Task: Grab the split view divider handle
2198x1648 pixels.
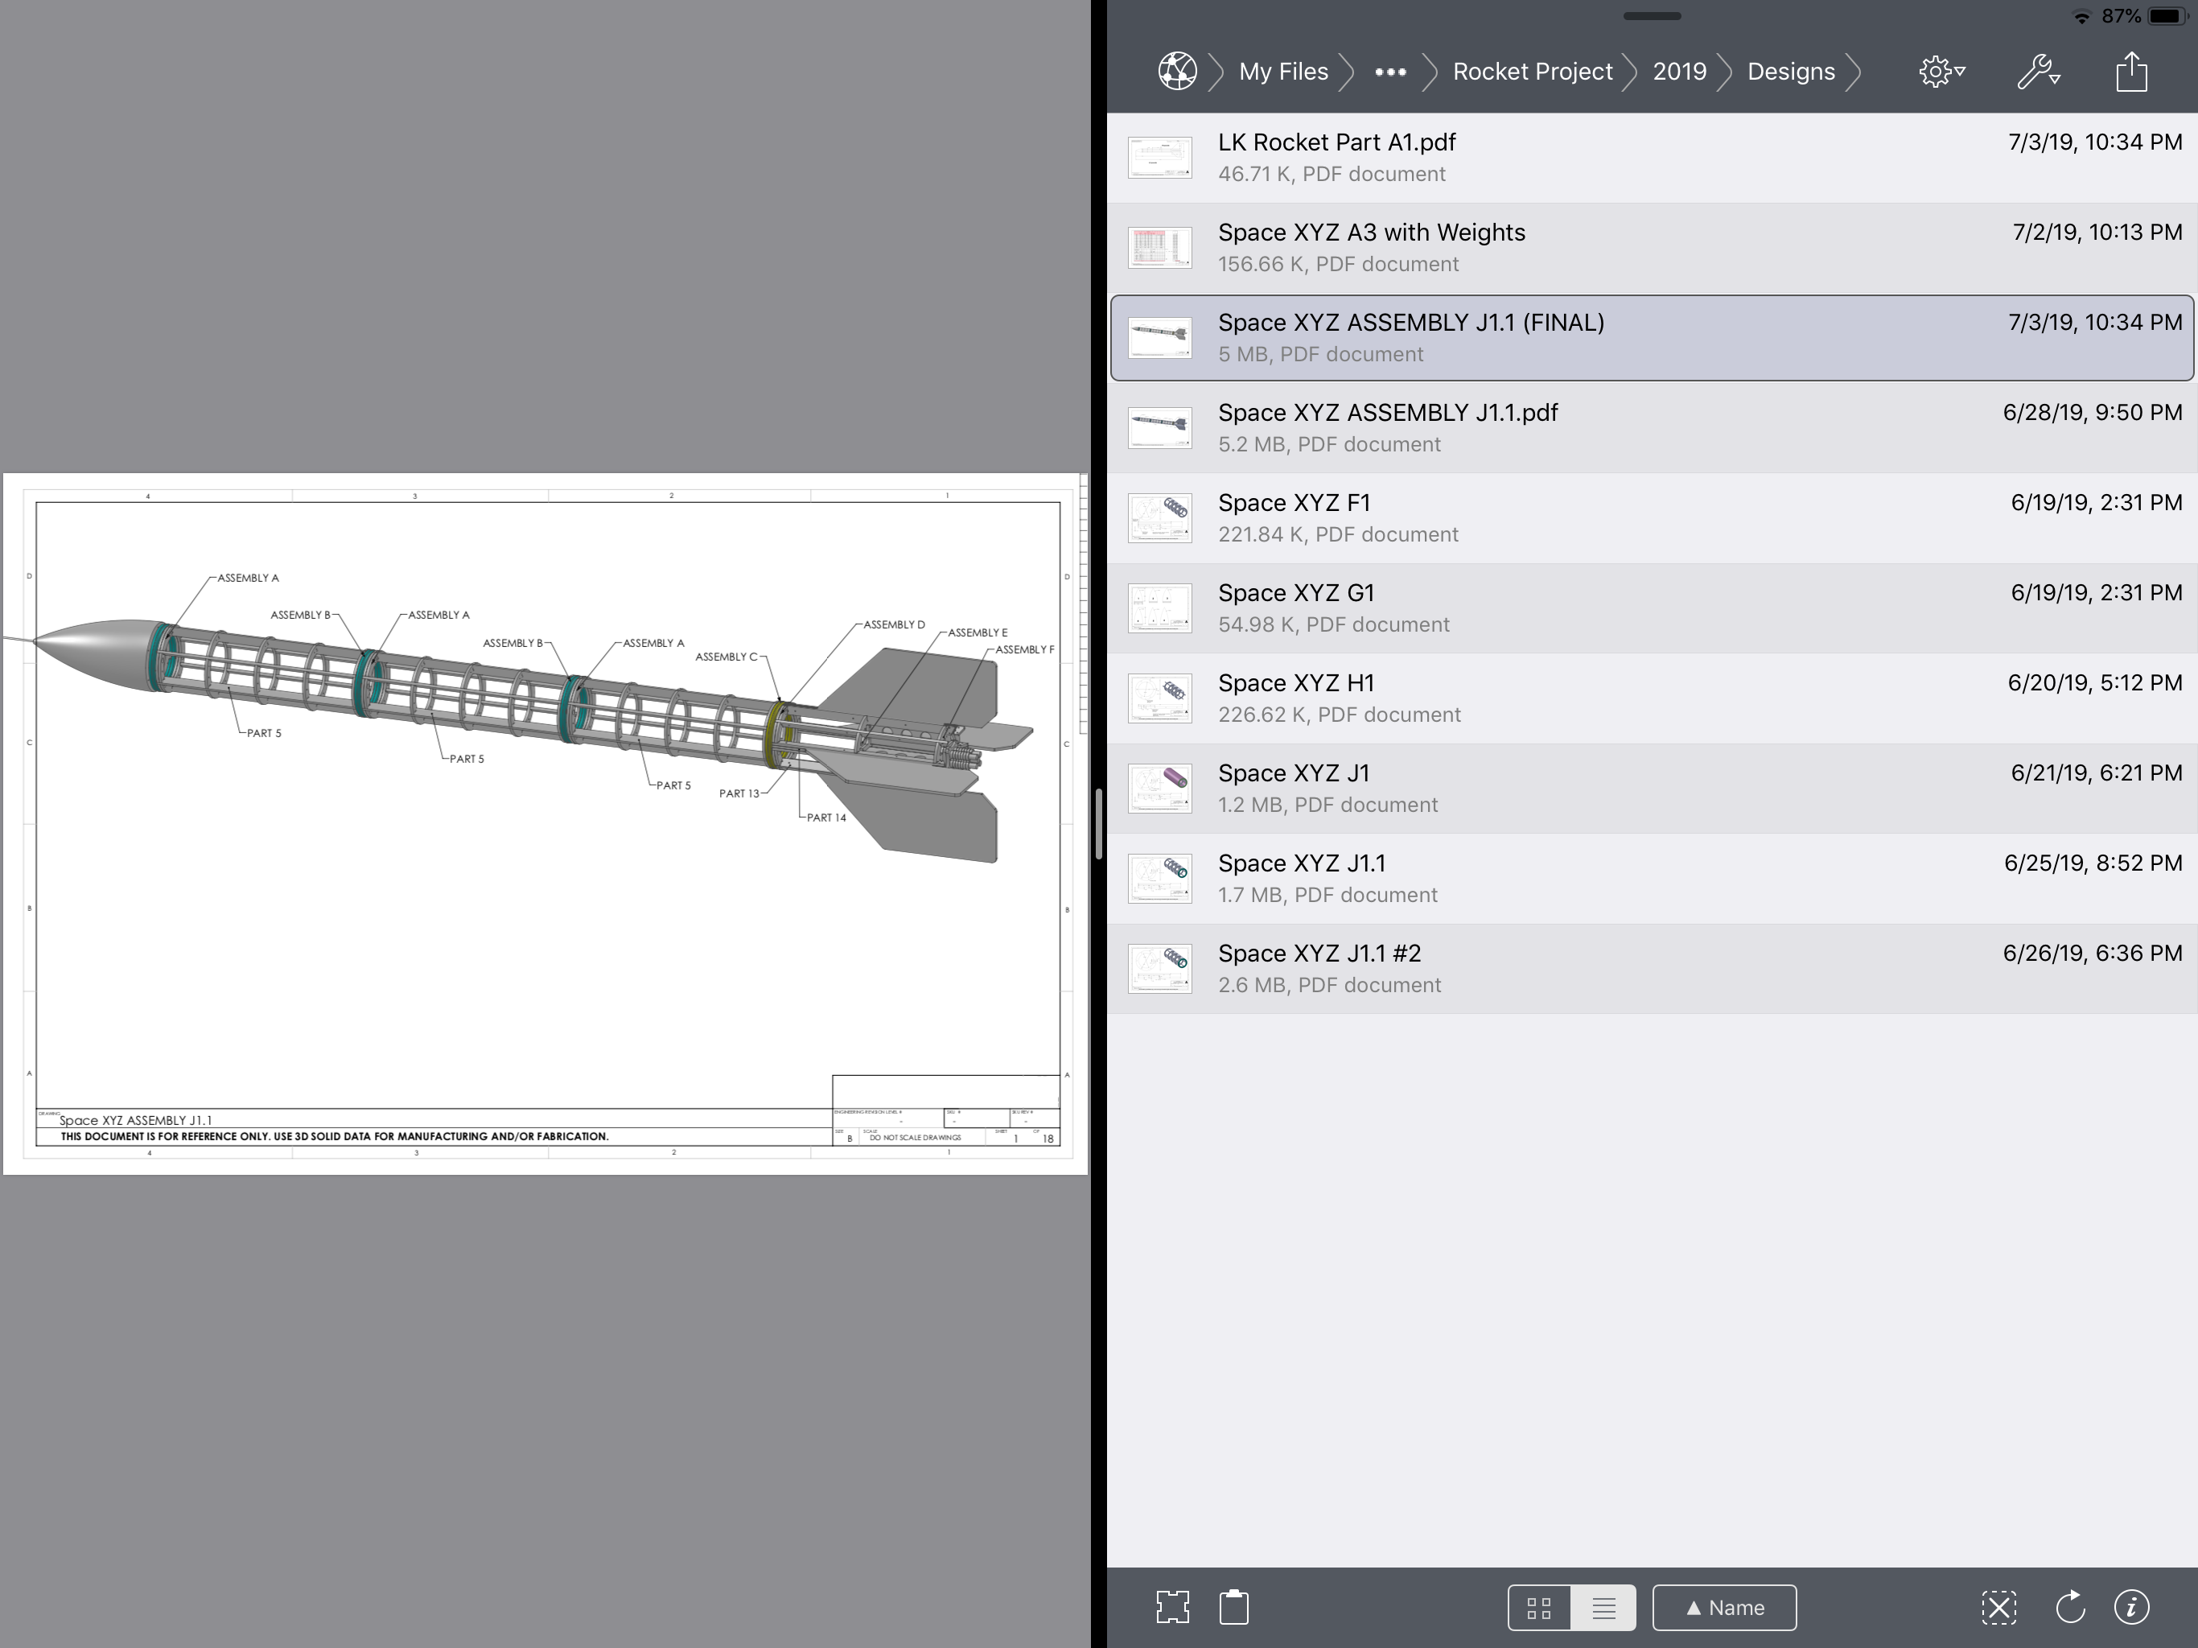Action: click(1098, 824)
